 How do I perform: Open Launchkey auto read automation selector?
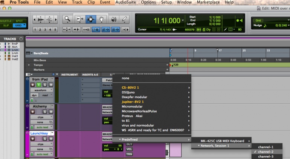(44, 154)
